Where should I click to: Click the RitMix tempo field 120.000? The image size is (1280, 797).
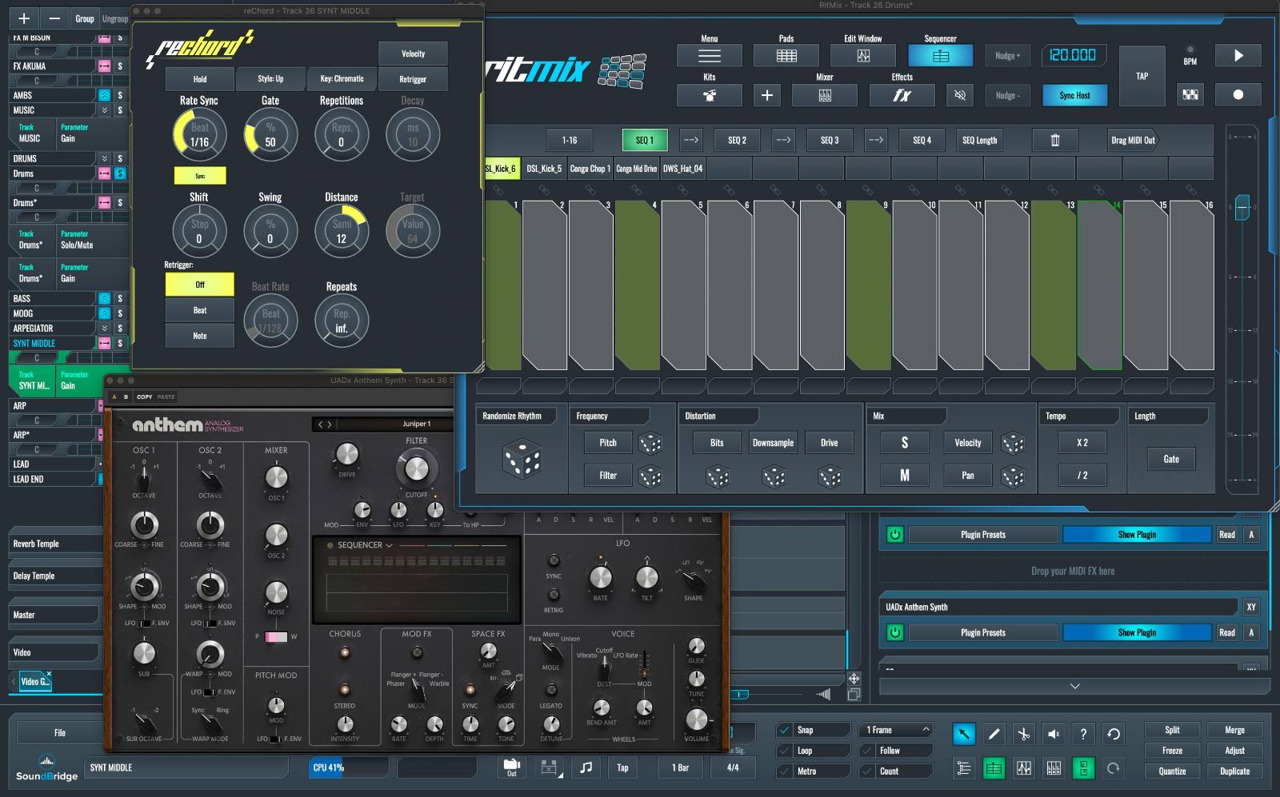[x=1073, y=55]
